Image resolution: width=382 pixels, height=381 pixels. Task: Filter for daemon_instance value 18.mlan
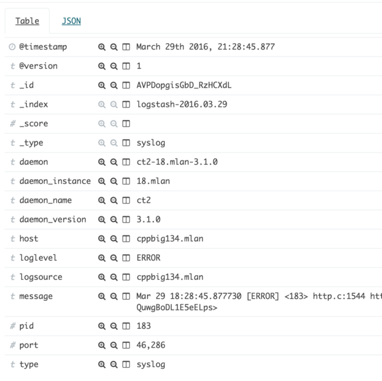coord(101,181)
